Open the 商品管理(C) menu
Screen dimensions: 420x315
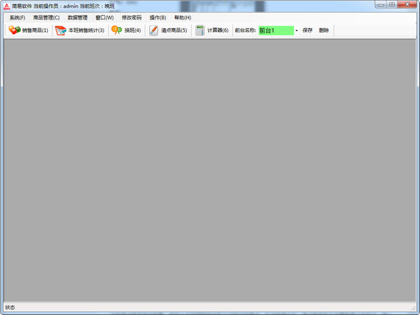(46, 17)
